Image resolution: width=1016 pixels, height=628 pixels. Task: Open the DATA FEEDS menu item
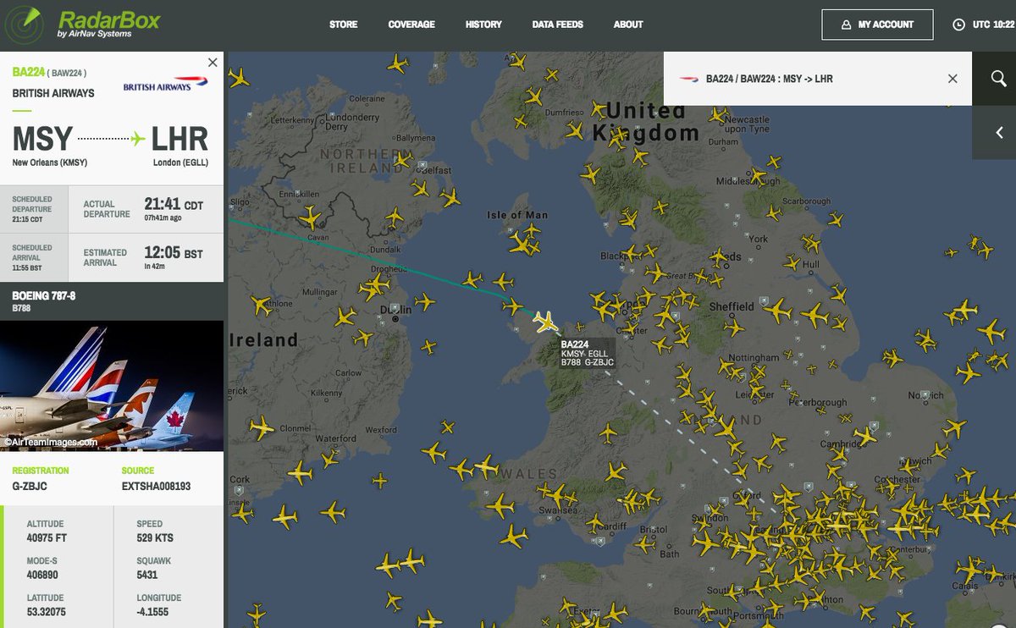[x=557, y=25]
